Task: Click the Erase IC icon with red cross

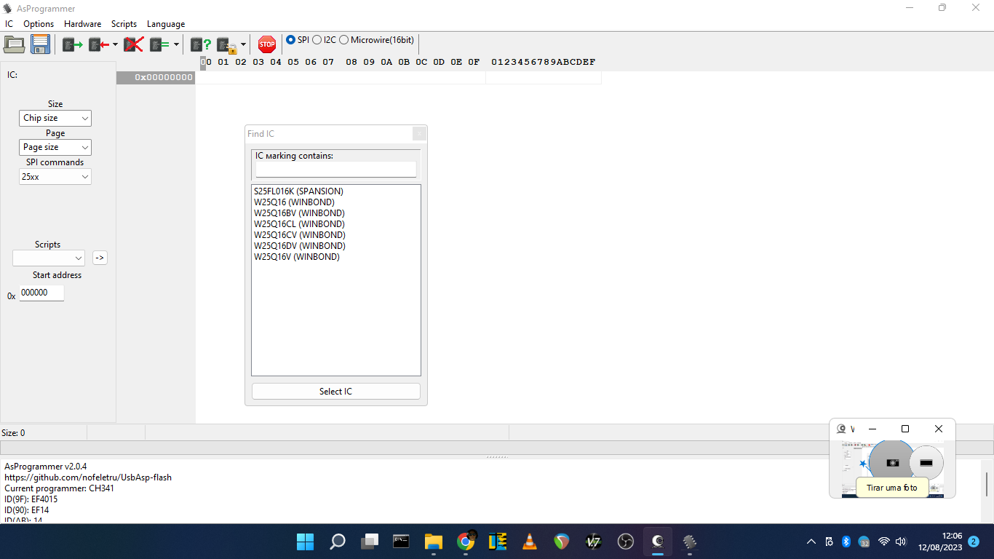Action: [133, 45]
